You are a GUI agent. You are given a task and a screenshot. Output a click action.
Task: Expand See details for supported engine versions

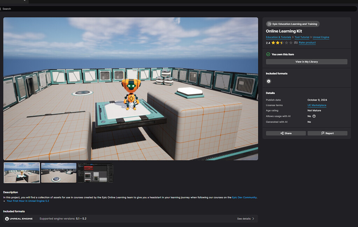click(x=245, y=219)
